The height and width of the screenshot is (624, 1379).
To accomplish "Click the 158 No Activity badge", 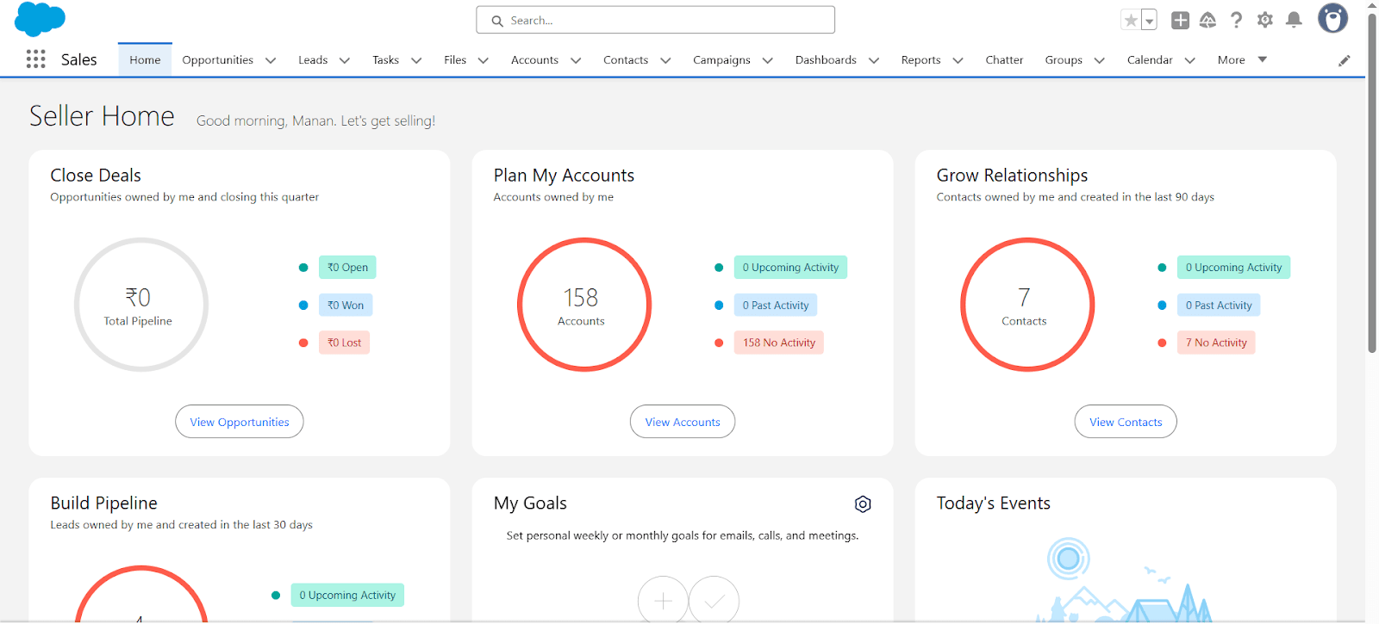I will pos(779,343).
